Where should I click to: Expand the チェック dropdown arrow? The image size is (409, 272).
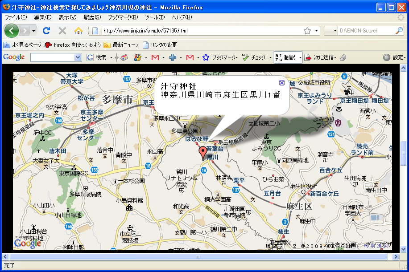pyautogui.click(x=270, y=57)
